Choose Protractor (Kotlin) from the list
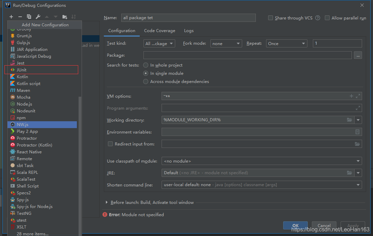The height and width of the screenshot is (236, 373). tap(42, 145)
